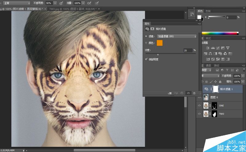Click the clip-to-layer icon in Properties panel

(x=170, y=93)
